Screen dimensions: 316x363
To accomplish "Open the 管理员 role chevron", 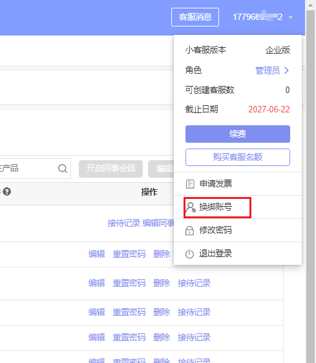I will [x=286, y=70].
